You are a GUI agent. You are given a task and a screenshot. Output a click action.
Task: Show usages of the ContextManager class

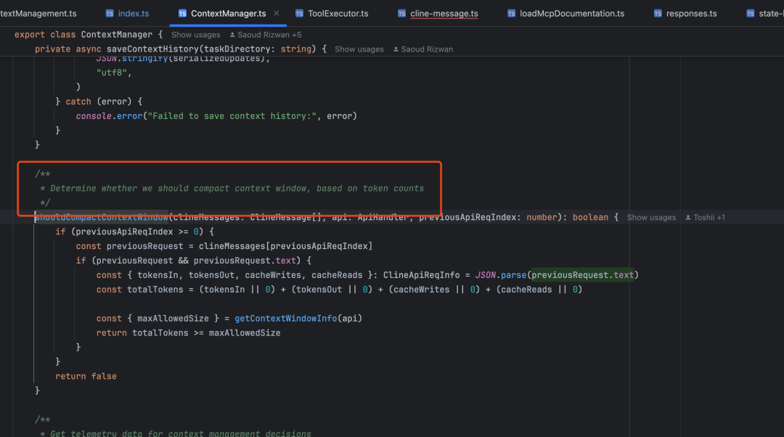195,35
